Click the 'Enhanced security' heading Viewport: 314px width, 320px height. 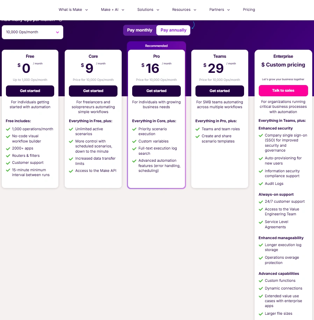coord(276,128)
